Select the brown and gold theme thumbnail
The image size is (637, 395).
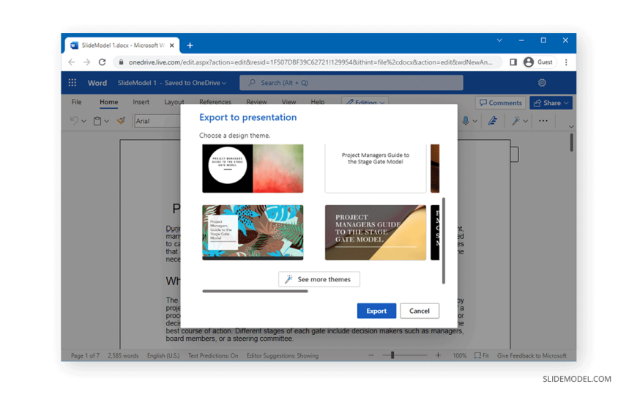376,233
